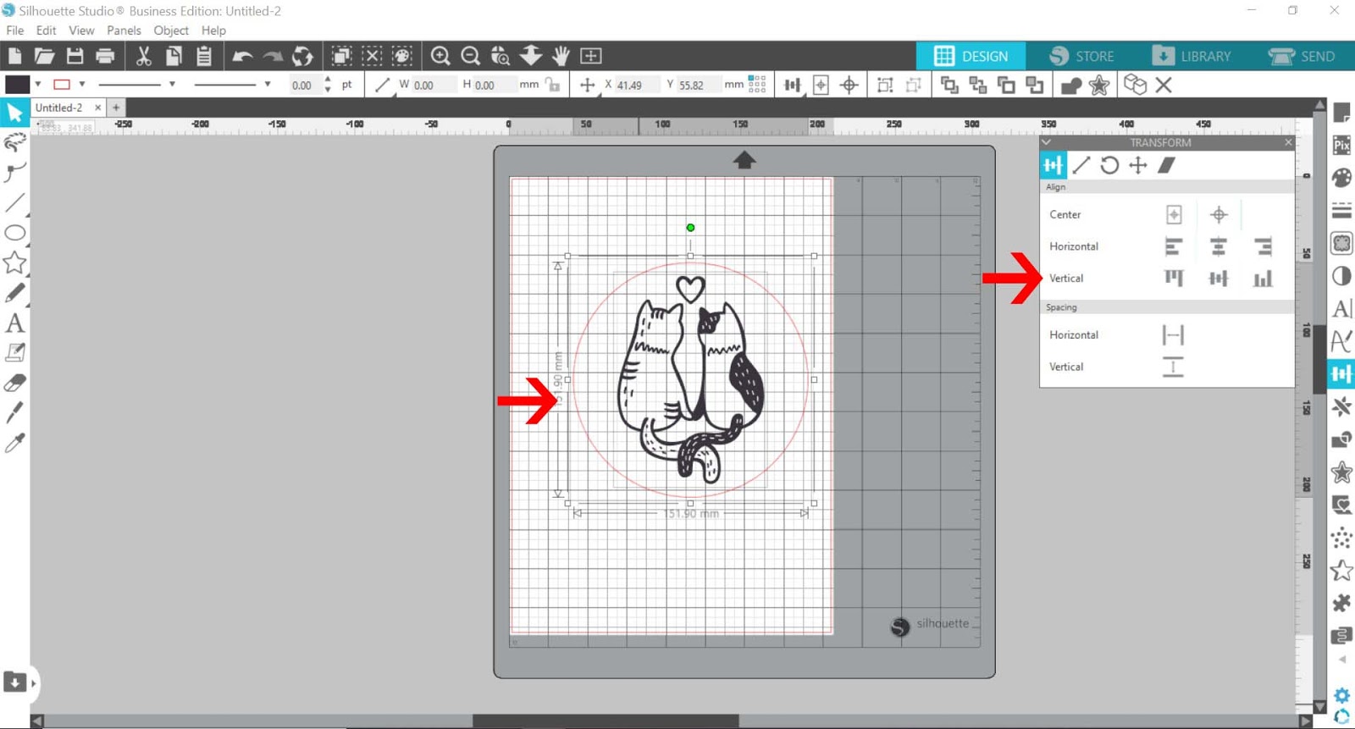Close the Transform panel
The width and height of the screenshot is (1355, 729).
1288,142
